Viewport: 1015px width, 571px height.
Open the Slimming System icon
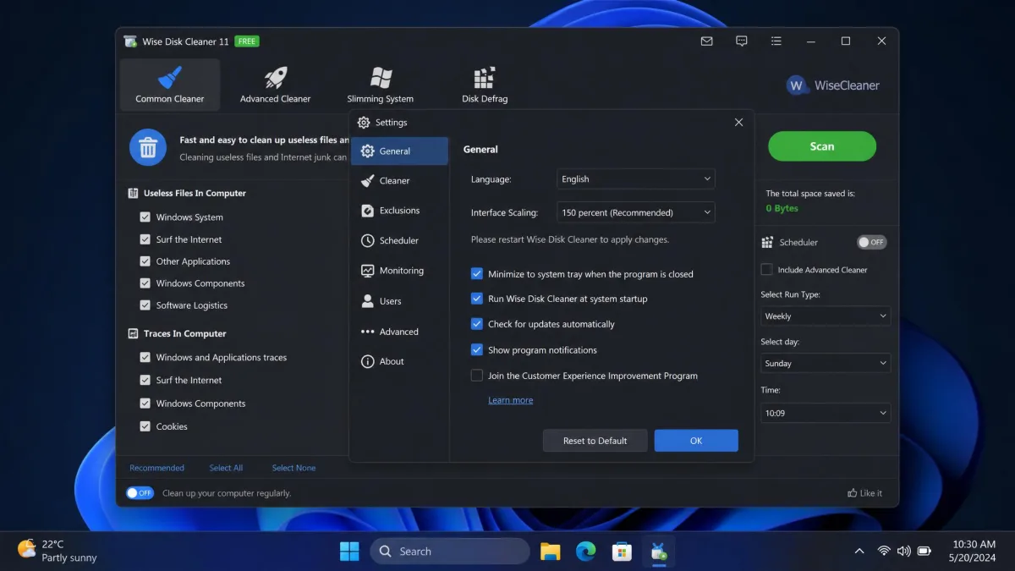(381, 78)
